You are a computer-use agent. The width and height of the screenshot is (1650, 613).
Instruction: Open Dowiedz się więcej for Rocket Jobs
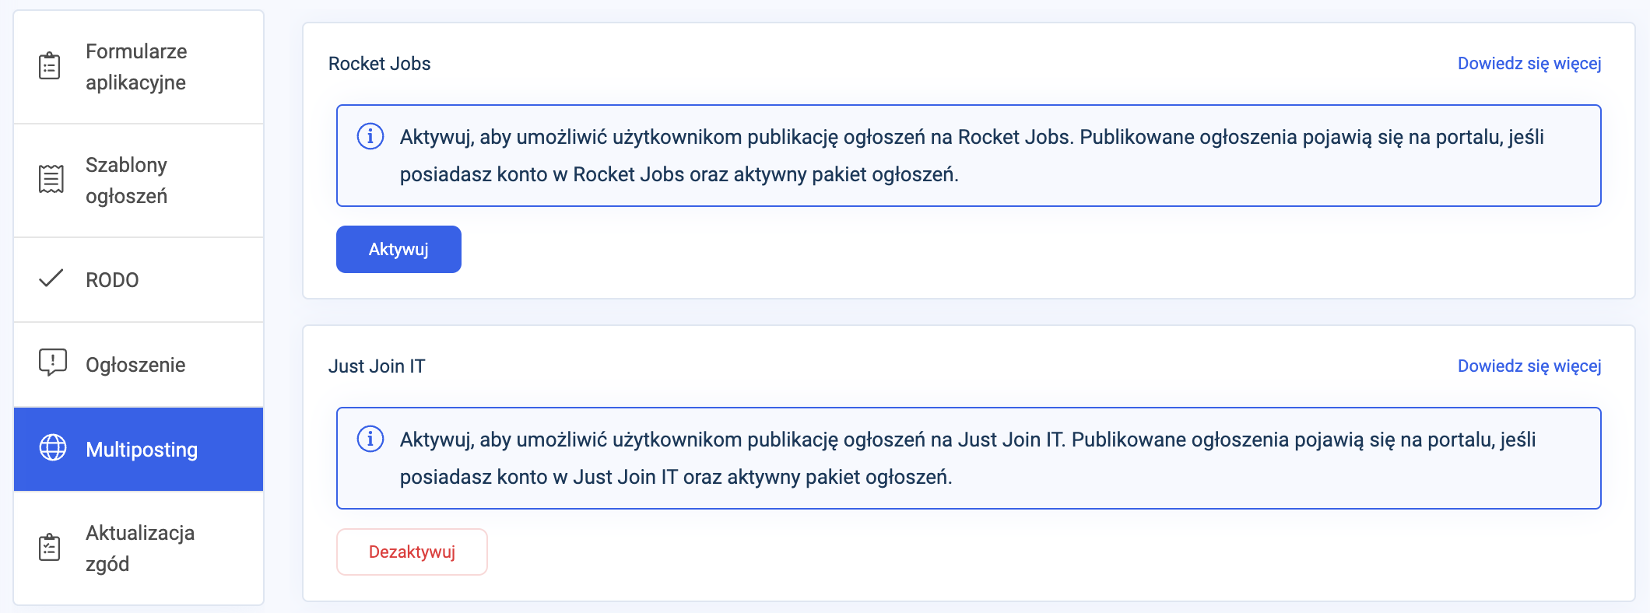[1529, 64]
